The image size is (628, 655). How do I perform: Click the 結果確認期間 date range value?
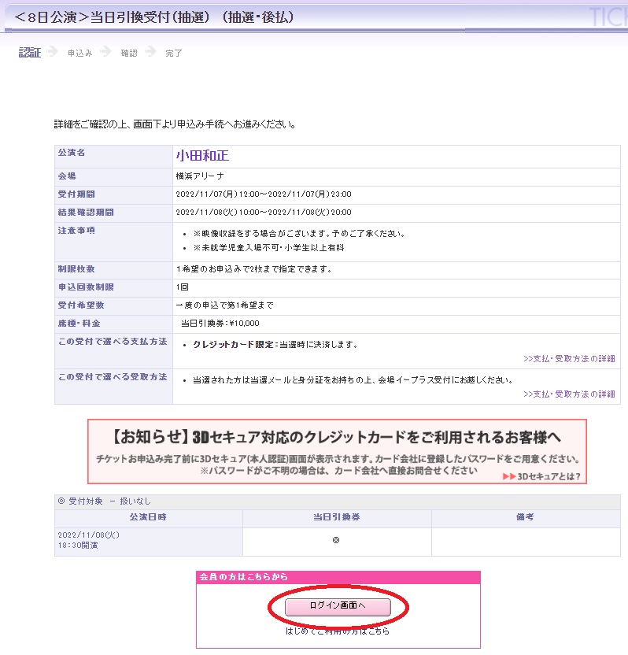click(264, 213)
